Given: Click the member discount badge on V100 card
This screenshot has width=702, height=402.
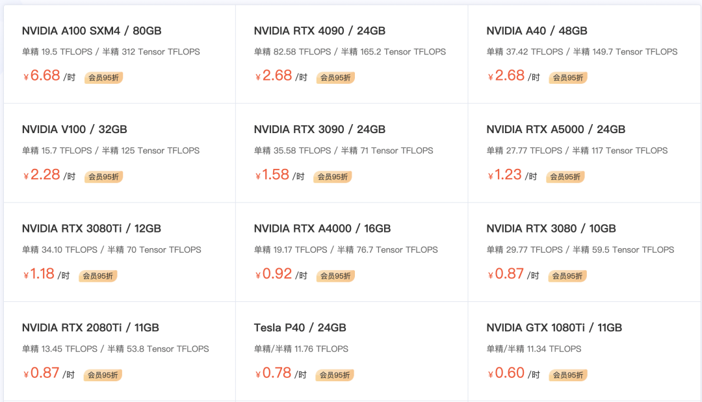Looking at the screenshot, I should pos(103,177).
